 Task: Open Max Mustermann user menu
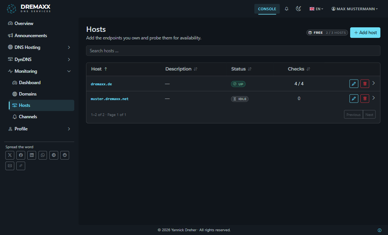coord(355,9)
